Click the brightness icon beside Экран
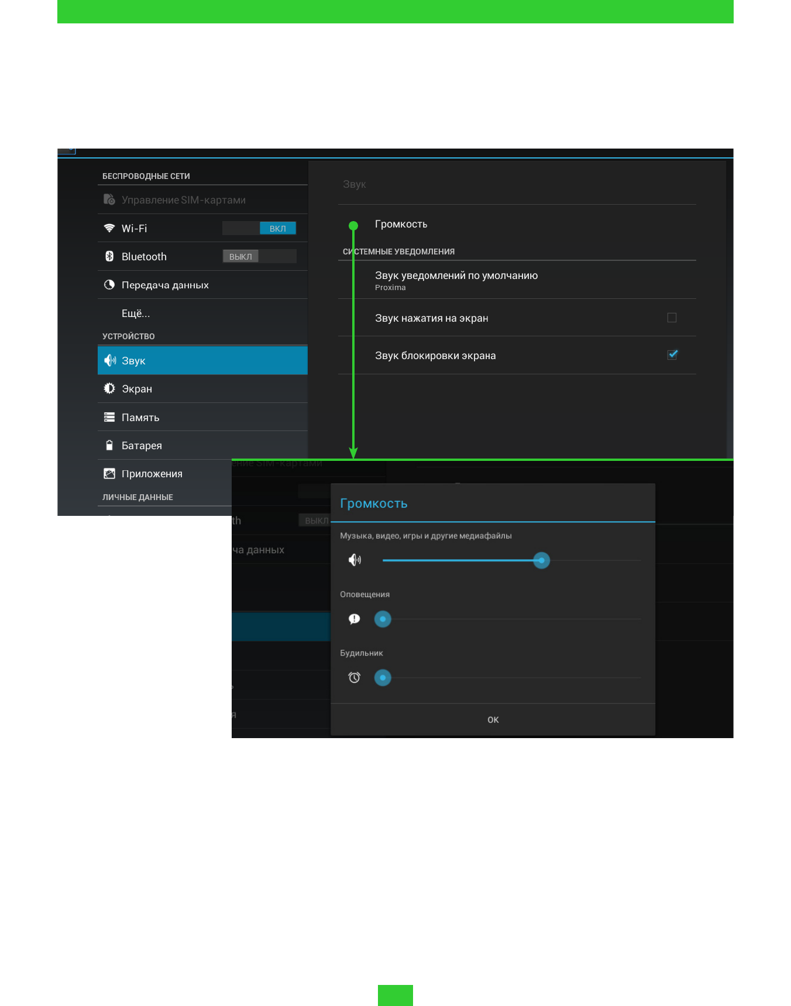791x1006 pixels. click(109, 388)
